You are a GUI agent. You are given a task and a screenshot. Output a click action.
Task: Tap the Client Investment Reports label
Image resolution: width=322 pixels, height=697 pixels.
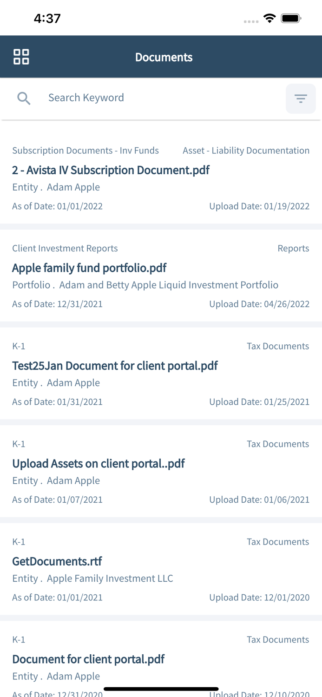[65, 248]
